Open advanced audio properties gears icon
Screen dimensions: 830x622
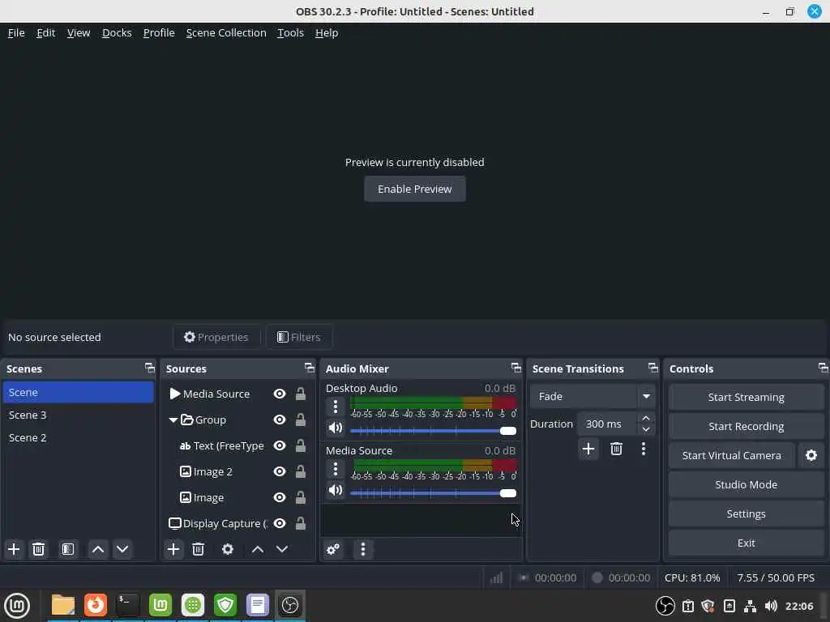(x=333, y=549)
